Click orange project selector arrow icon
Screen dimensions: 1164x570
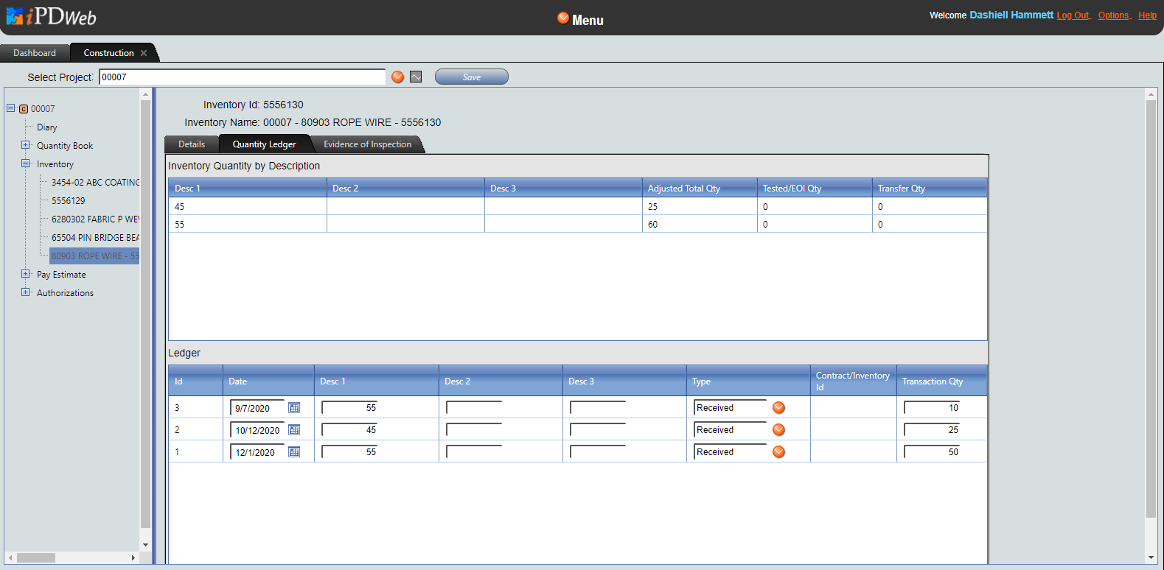click(x=398, y=77)
